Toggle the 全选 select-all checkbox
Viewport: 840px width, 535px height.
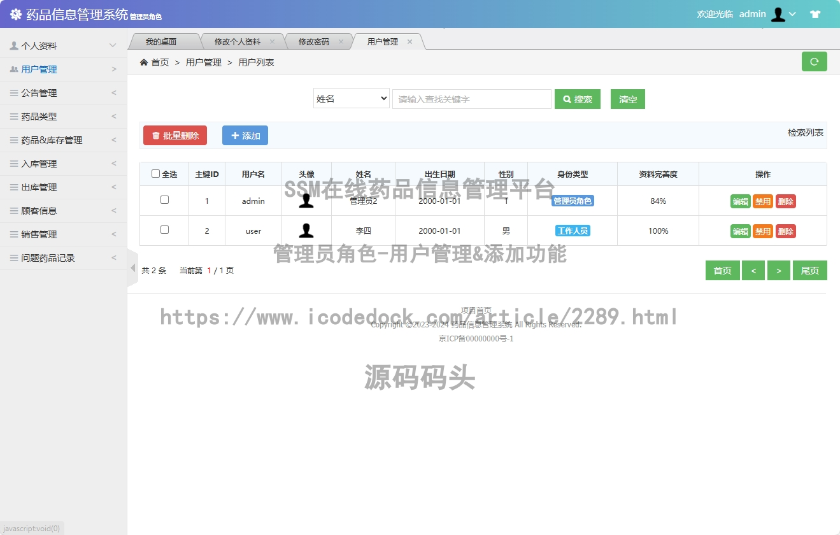[x=155, y=174]
